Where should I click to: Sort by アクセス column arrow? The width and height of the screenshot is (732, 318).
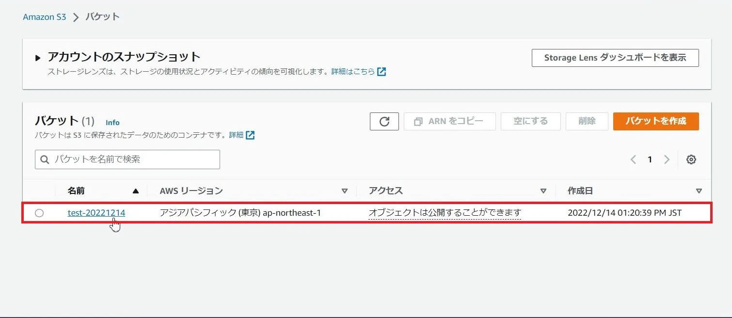543,191
